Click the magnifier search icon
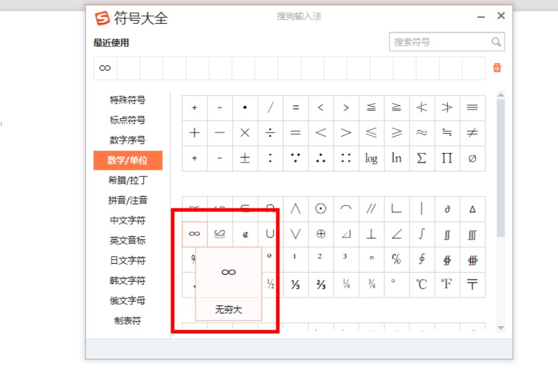 pos(496,42)
